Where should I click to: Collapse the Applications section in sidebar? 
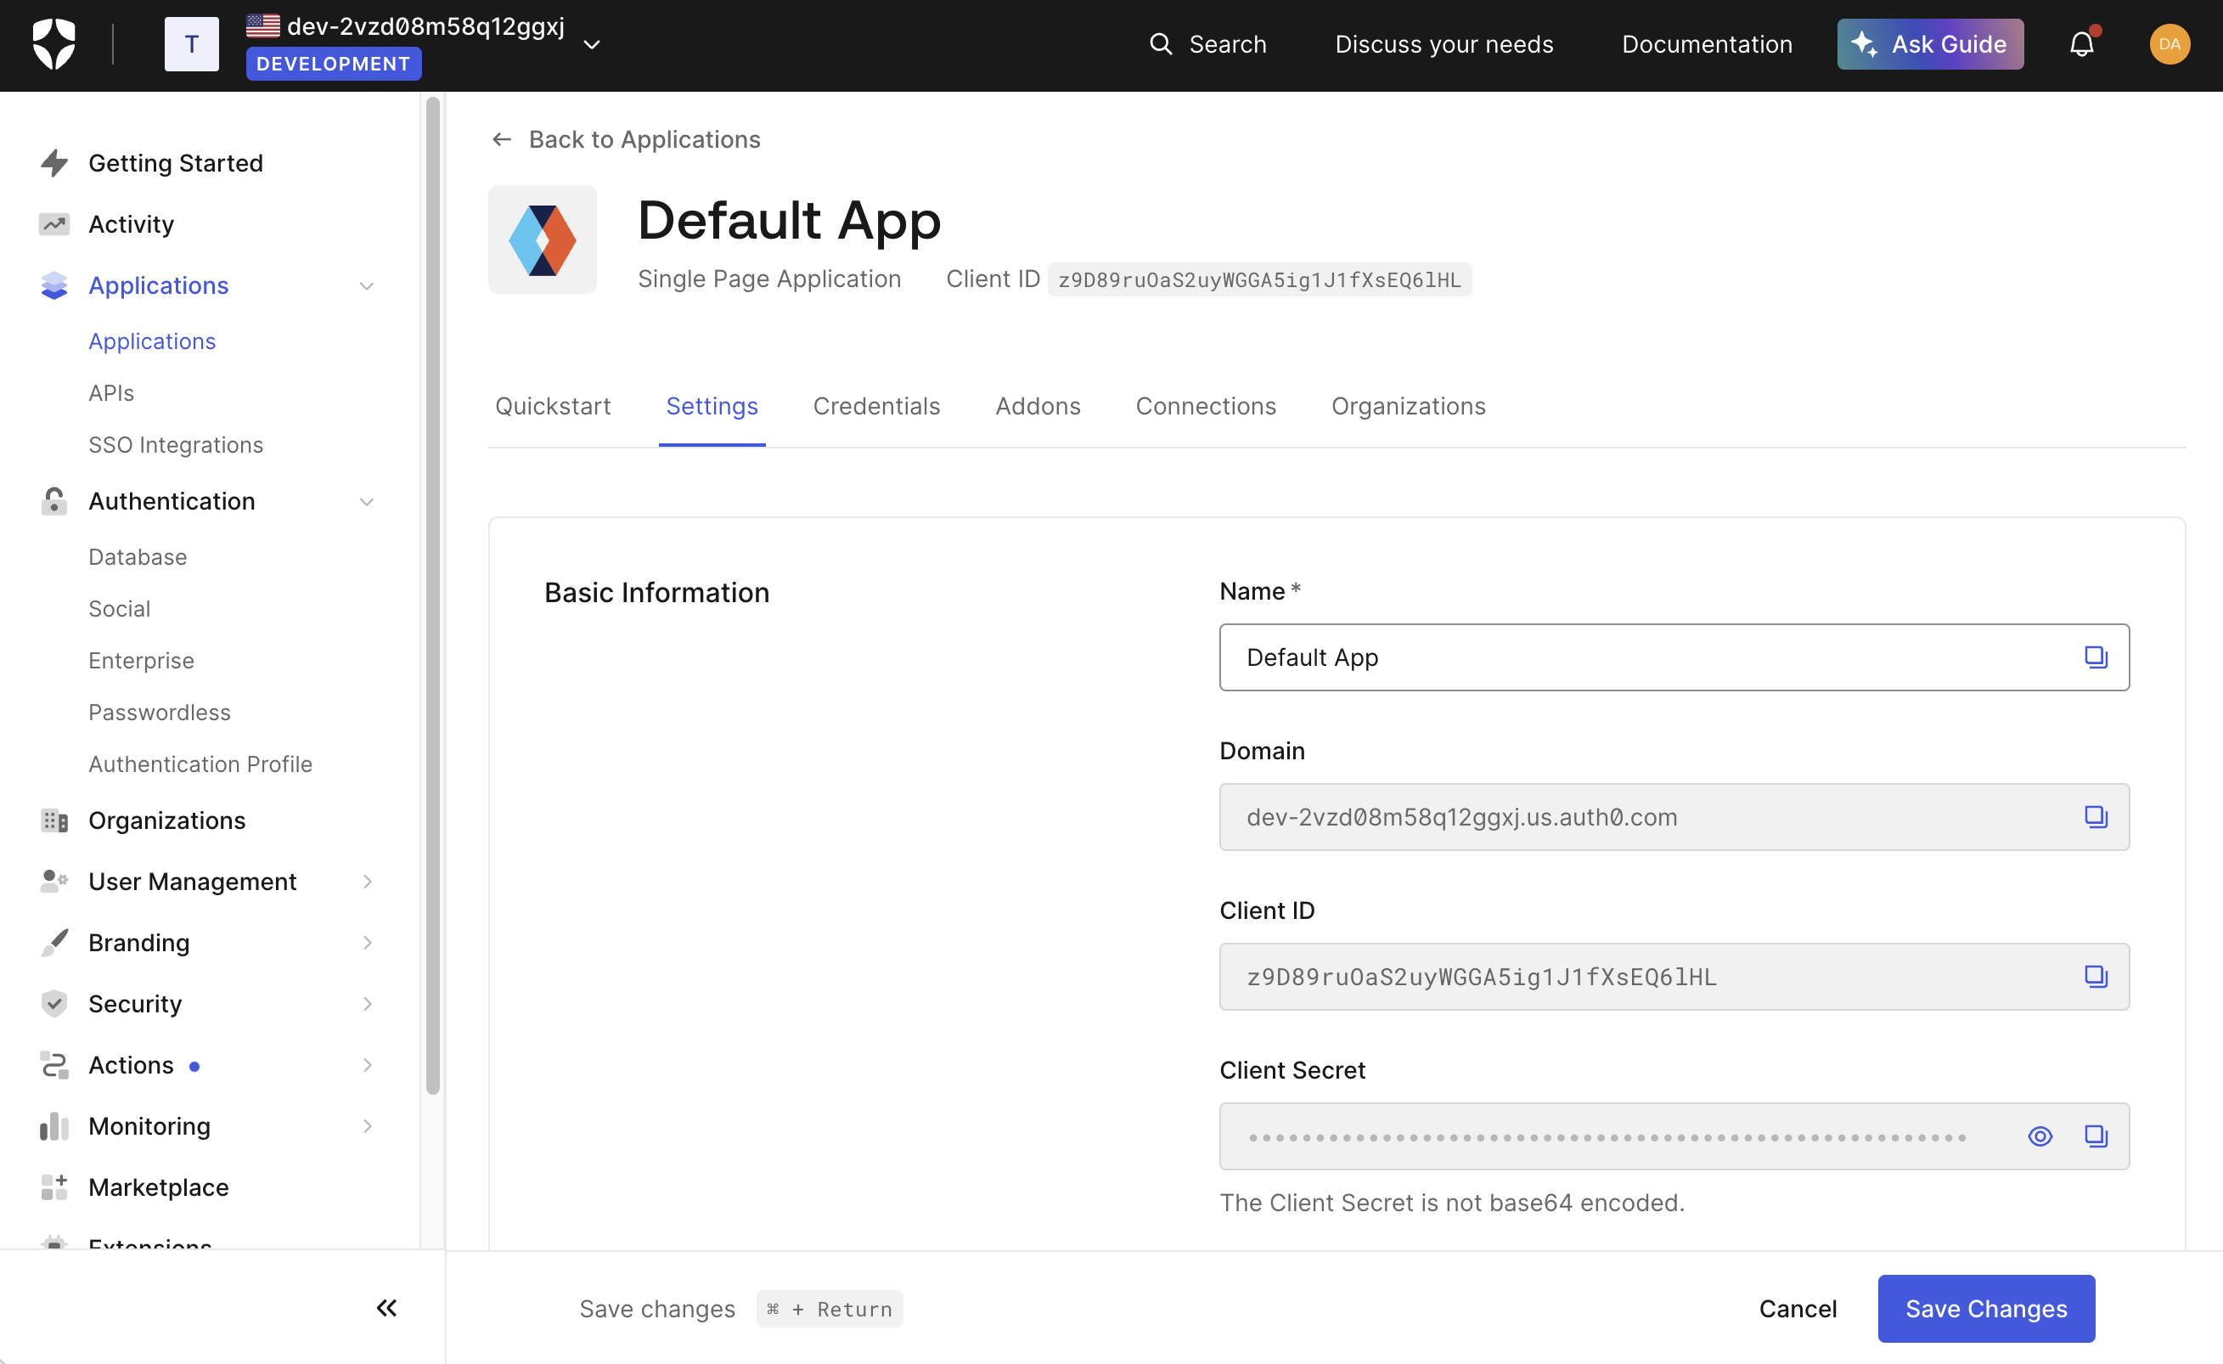click(x=366, y=285)
